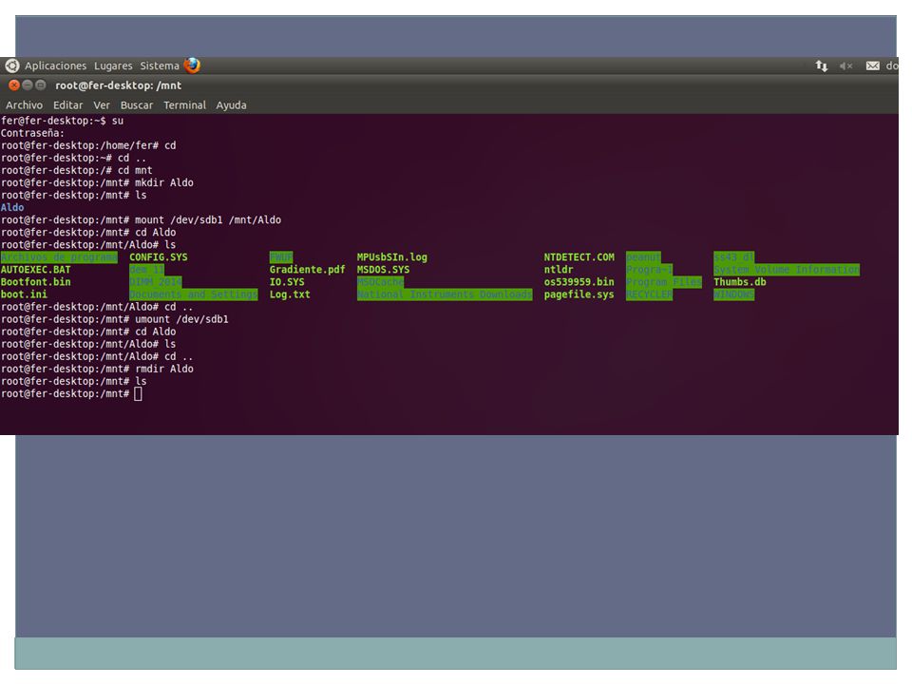Screen dimensions: 912x684
Task: Click the muted volume indicator
Action: [845, 66]
